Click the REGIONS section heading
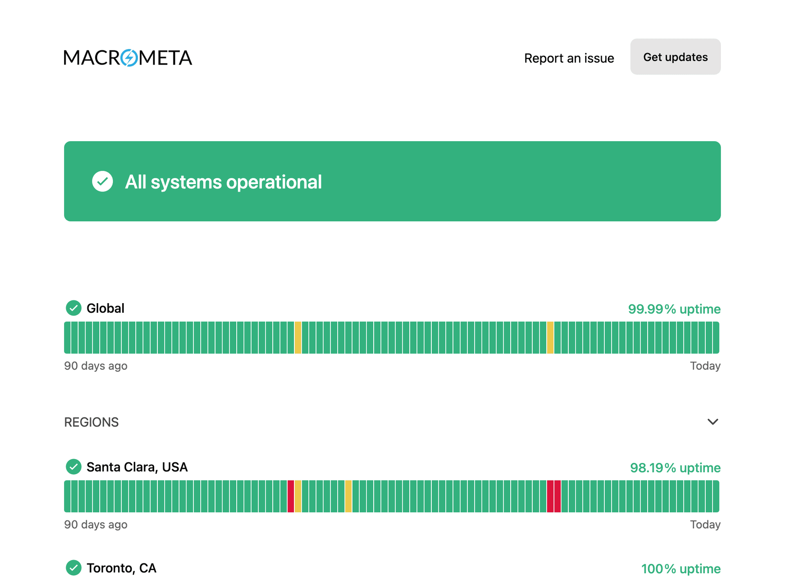 [x=91, y=422]
